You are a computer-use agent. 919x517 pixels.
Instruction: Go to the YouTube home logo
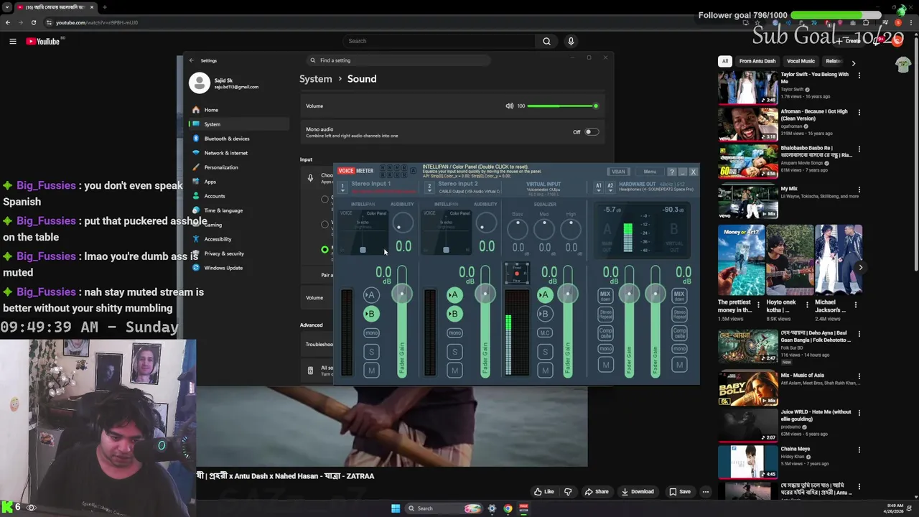[43, 42]
